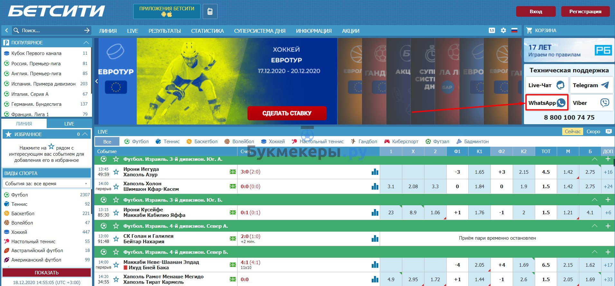Click the shopping cart Корзина icon
Image resolution: width=615 pixels, height=286 pixels.
tap(529, 31)
